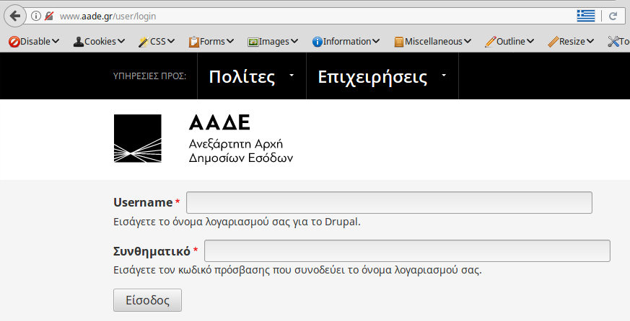This screenshot has height=321, width=630.
Task: Open the Outline dropdown menu
Action: coord(530,41)
